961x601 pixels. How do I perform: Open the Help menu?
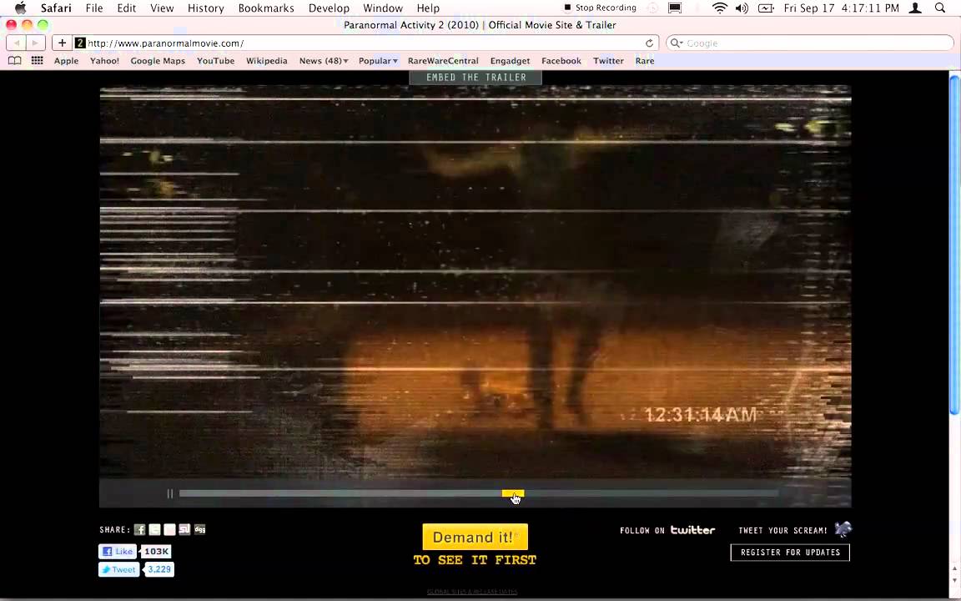coord(428,8)
